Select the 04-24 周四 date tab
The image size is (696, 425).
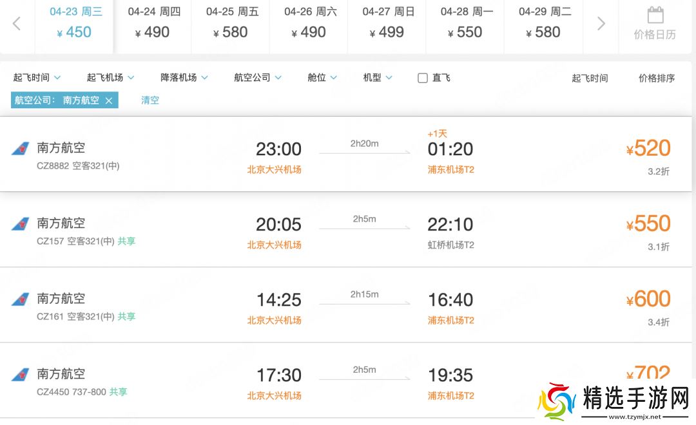point(154,23)
